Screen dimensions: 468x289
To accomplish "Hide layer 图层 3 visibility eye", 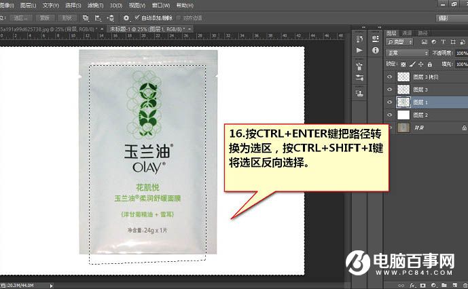I will (x=389, y=89).
